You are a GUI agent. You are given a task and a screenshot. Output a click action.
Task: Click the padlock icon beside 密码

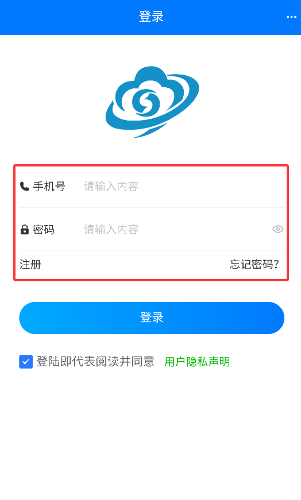pyautogui.click(x=25, y=229)
